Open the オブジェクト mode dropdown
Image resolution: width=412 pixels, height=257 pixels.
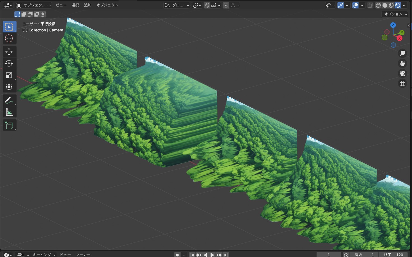[34, 5]
